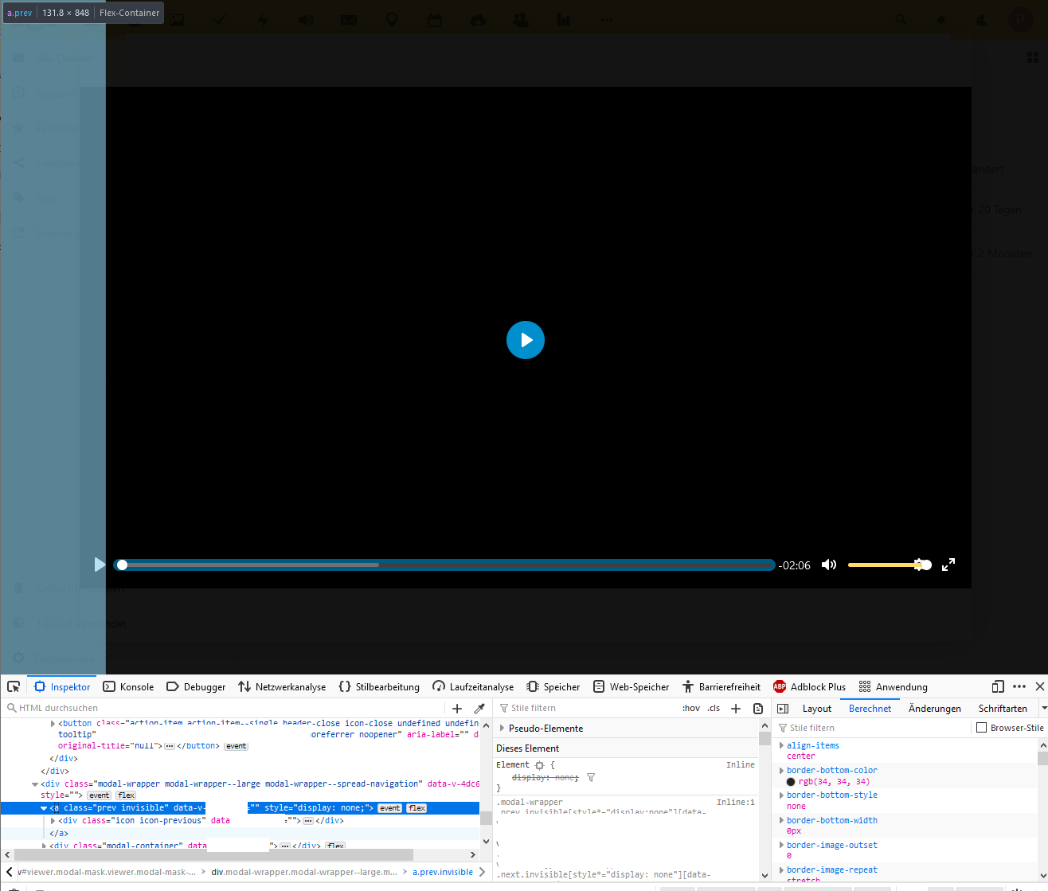
Task: Open the Contacts app icon
Action: click(x=521, y=18)
